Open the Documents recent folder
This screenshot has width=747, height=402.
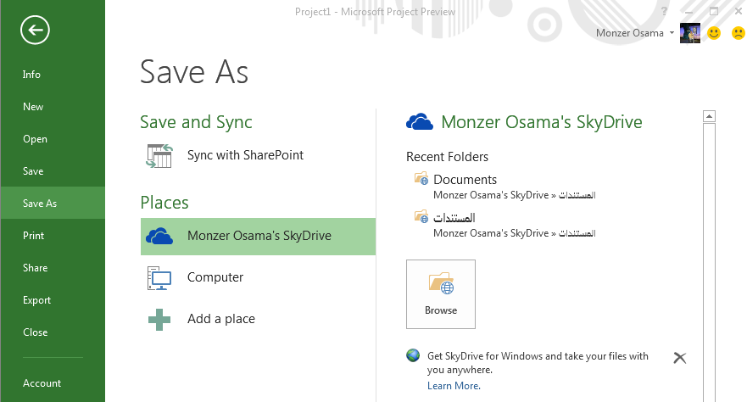coord(465,180)
